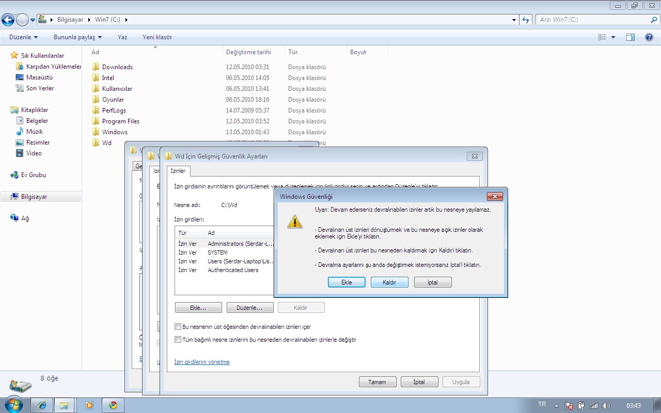
Task: Click Yeni klasör in Explorer toolbar
Action: click(x=158, y=37)
